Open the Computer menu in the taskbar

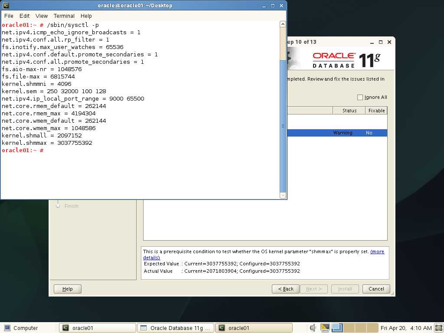click(x=21, y=328)
